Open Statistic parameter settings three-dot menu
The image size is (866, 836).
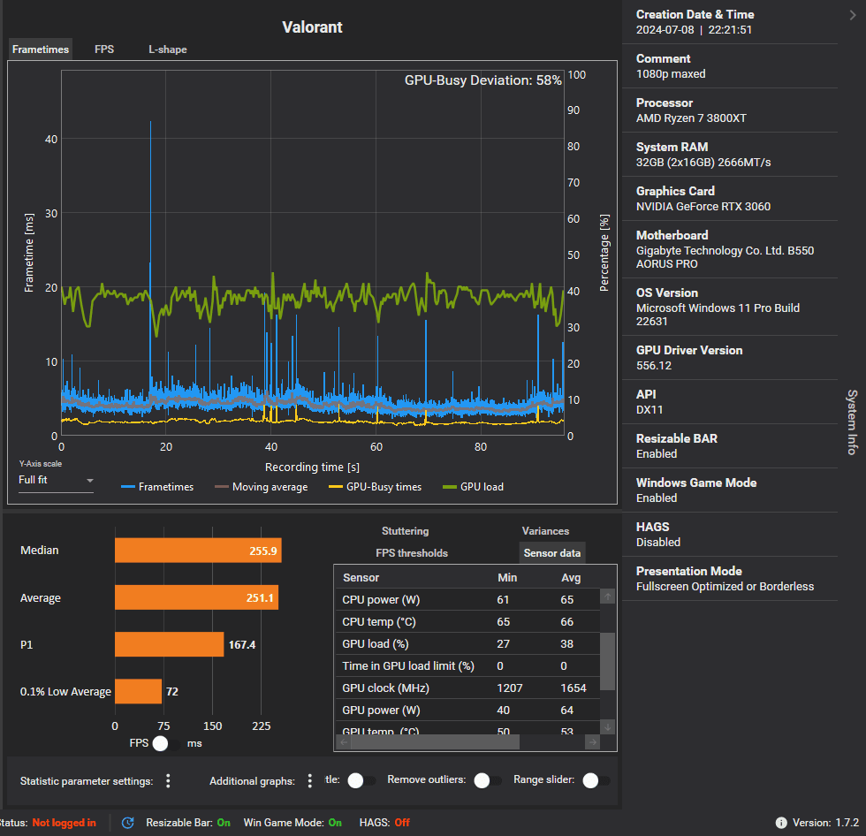coord(168,781)
